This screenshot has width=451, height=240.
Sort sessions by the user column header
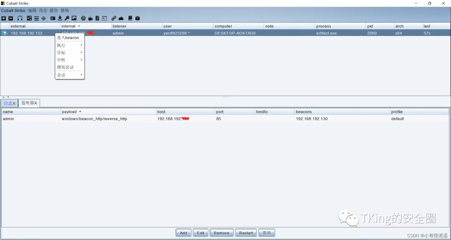187,26
